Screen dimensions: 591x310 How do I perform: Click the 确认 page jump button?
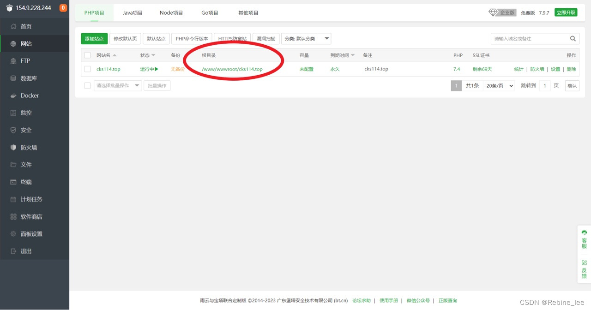(x=572, y=86)
